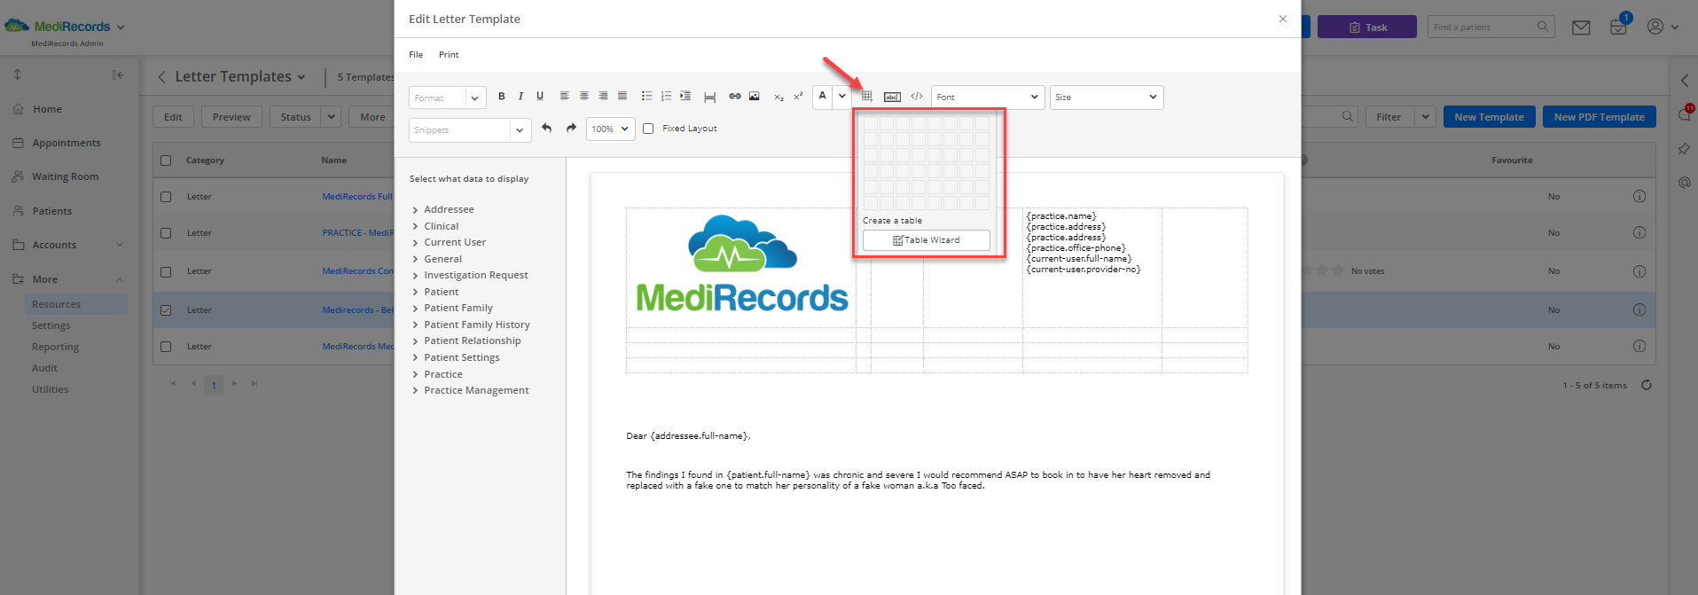Refresh the templates list
Viewport: 1698px width, 595px height.
coord(1647,385)
